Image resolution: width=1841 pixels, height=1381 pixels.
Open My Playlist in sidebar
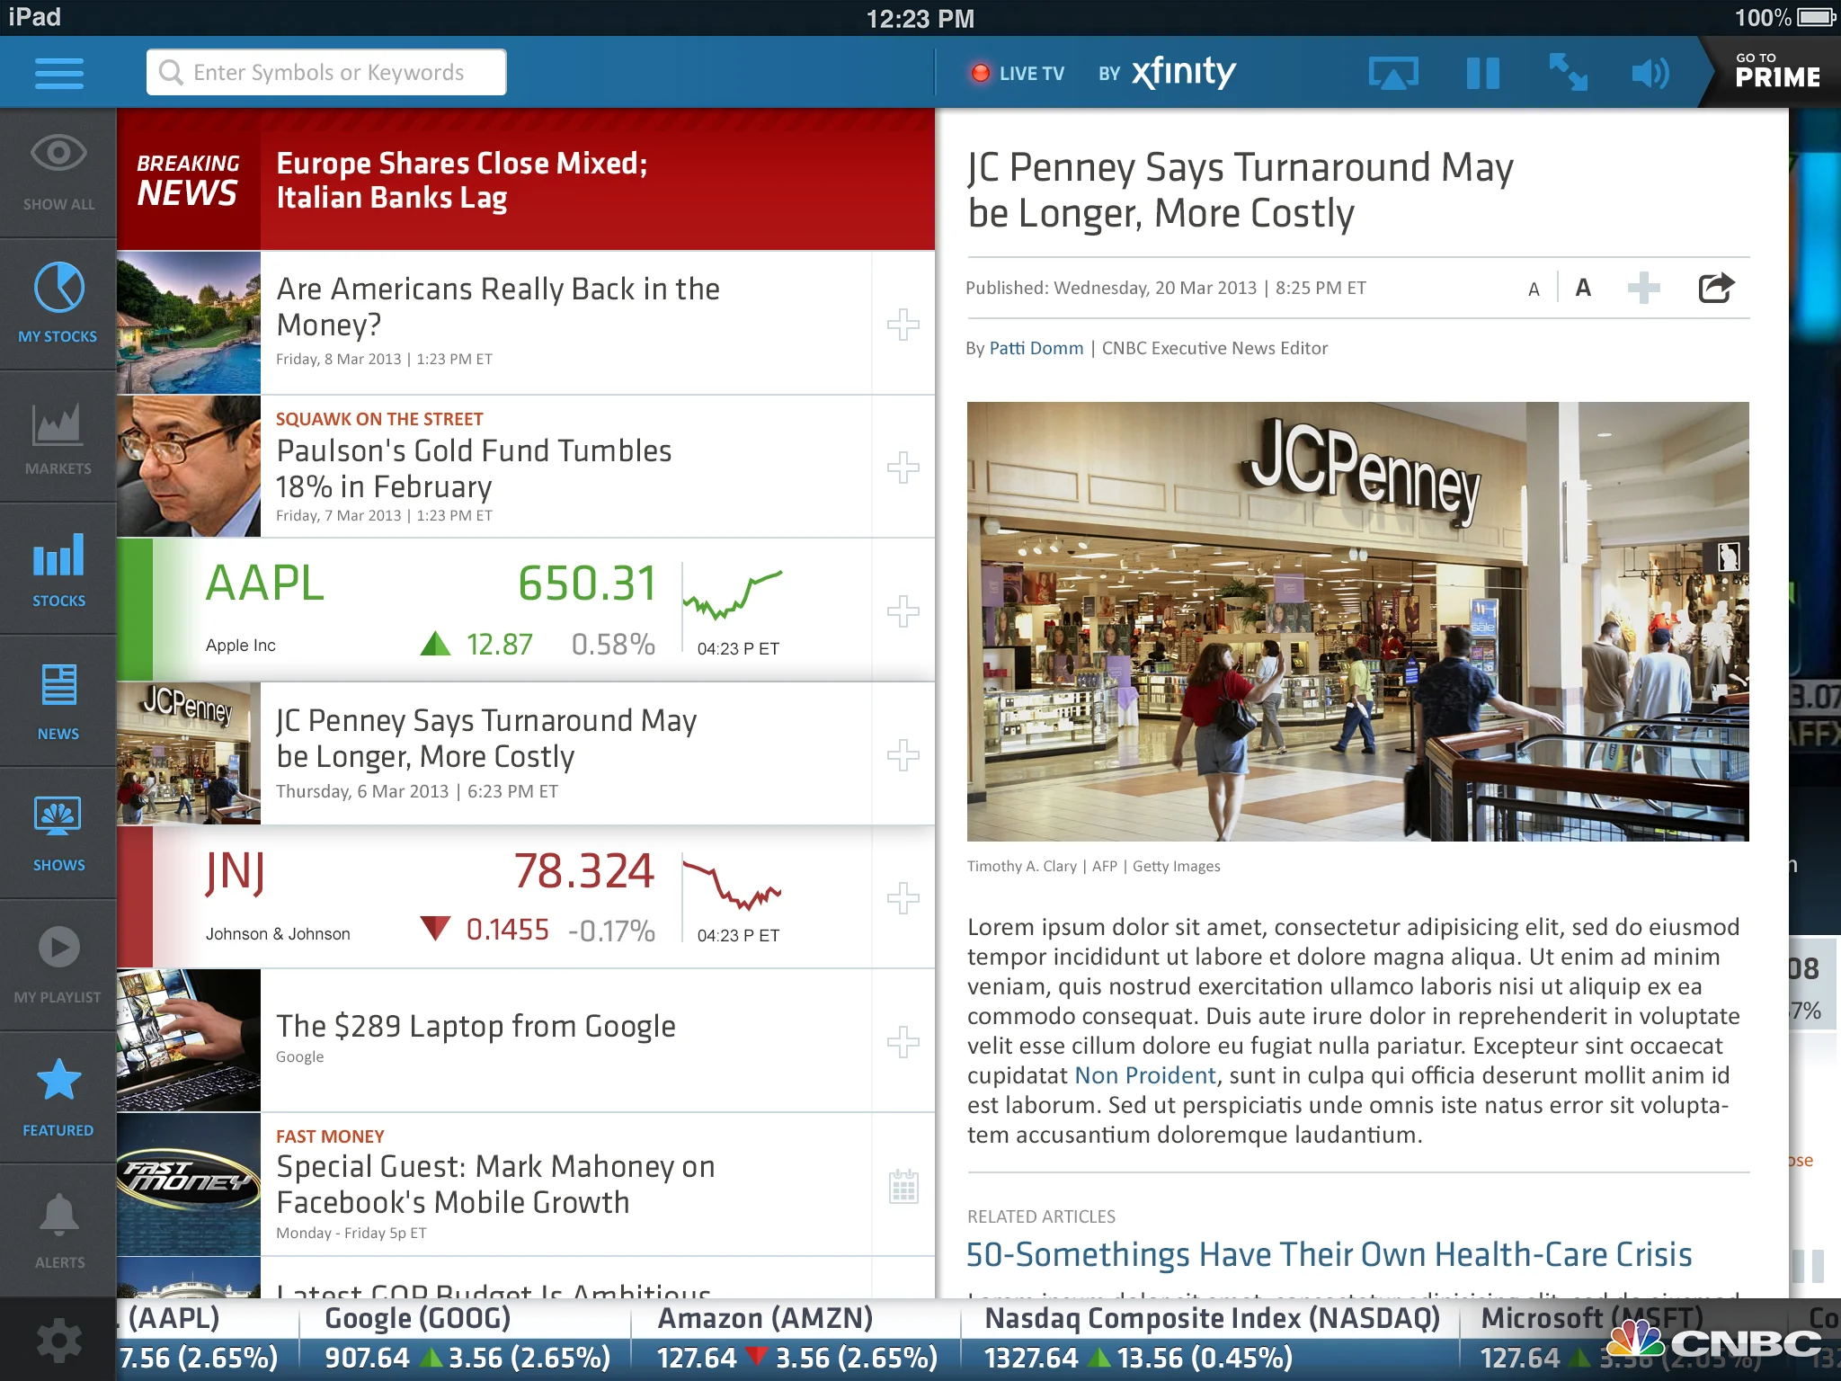coord(58,967)
